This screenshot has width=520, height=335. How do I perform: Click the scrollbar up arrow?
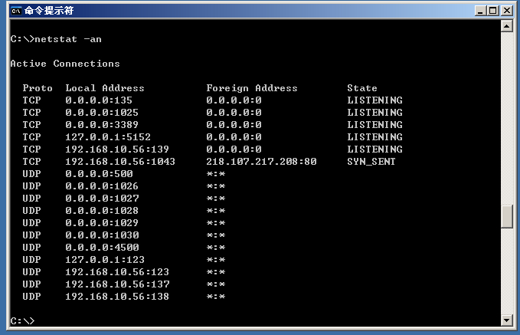click(507, 26)
